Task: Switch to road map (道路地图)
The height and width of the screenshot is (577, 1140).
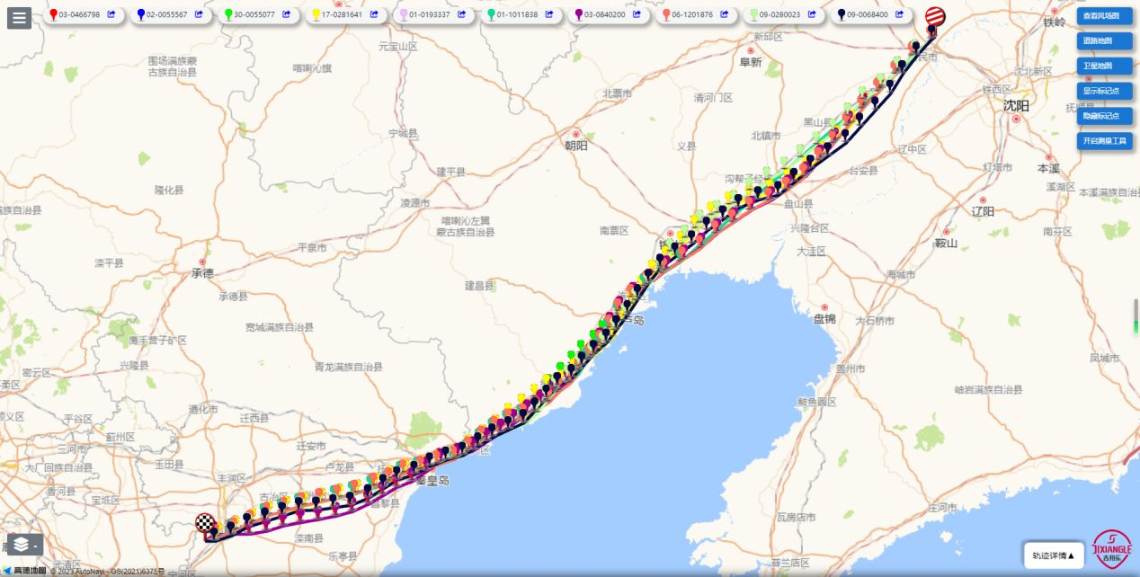Action: [1104, 40]
